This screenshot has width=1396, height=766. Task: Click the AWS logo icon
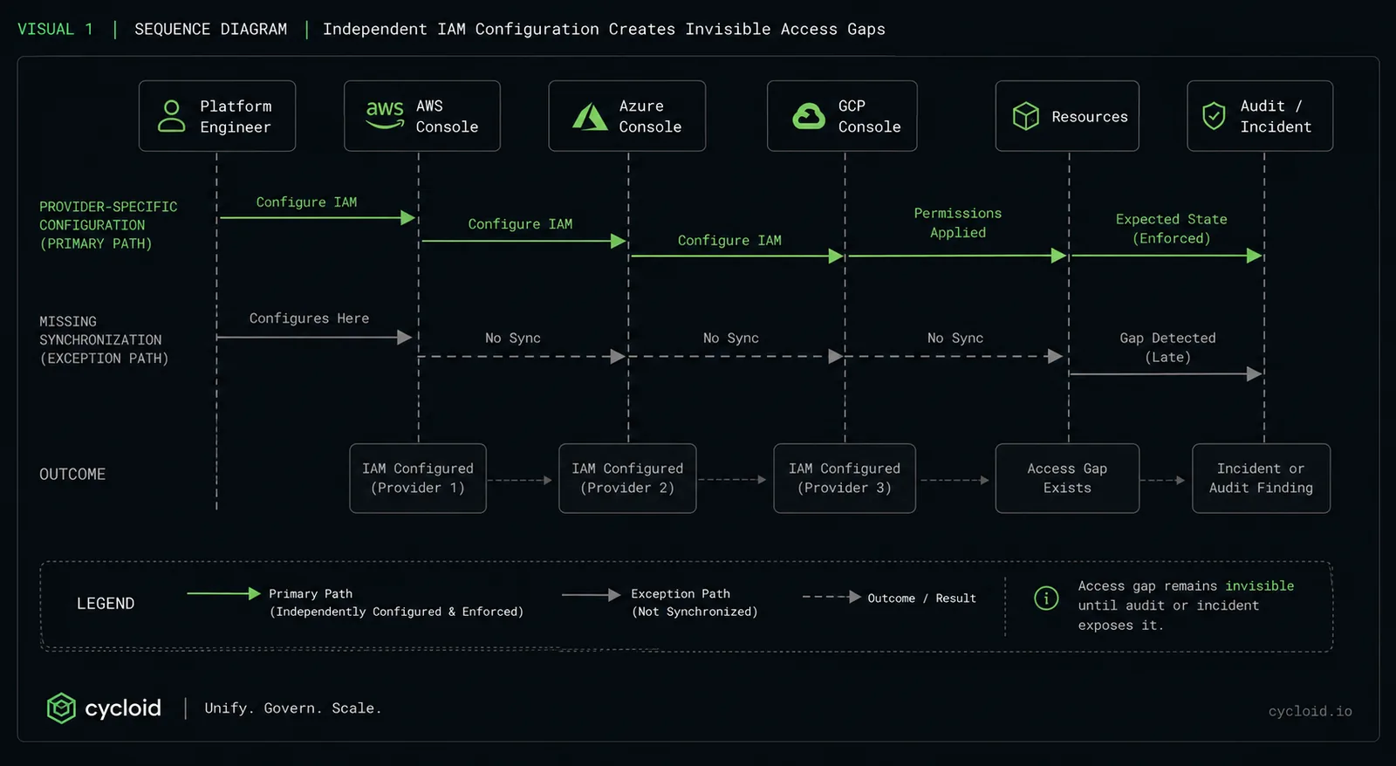(x=385, y=115)
